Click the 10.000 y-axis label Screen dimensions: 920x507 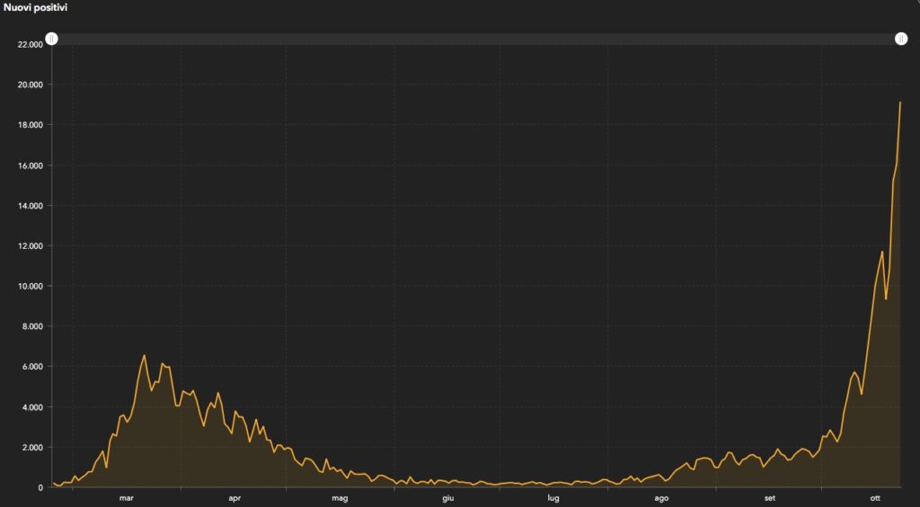pos(30,286)
